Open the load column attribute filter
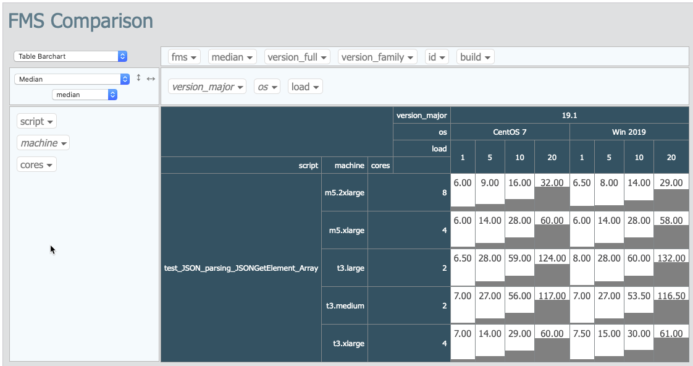Screen dimensions: 693x366 (x=305, y=87)
